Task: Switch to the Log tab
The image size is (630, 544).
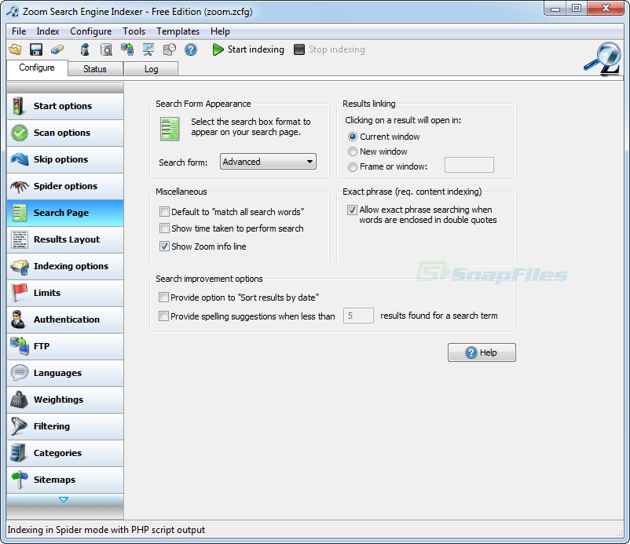Action: [x=151, y=69]
